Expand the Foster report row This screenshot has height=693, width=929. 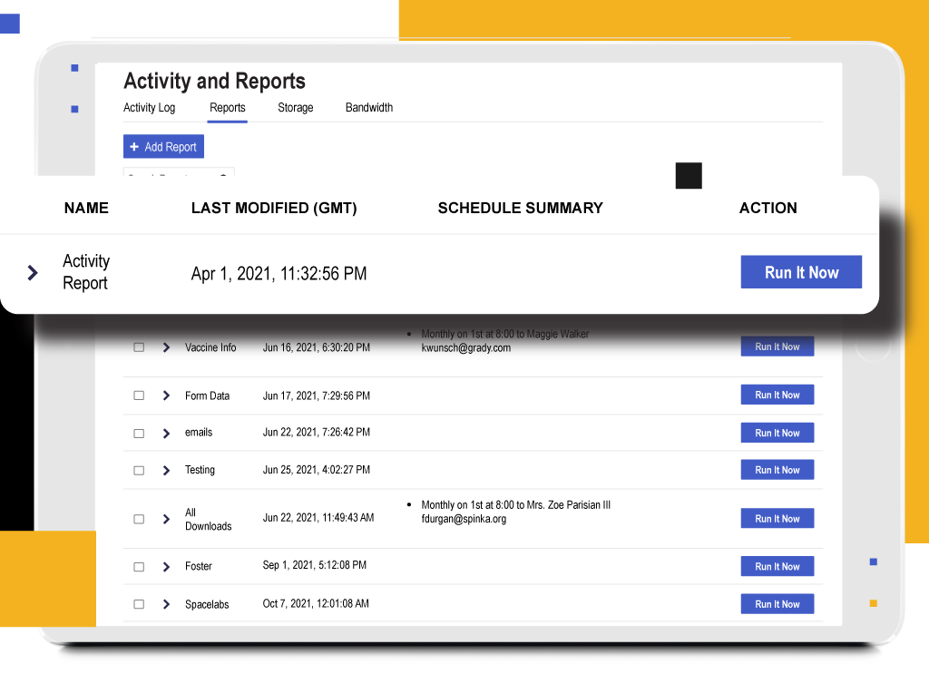pos(166,567)
